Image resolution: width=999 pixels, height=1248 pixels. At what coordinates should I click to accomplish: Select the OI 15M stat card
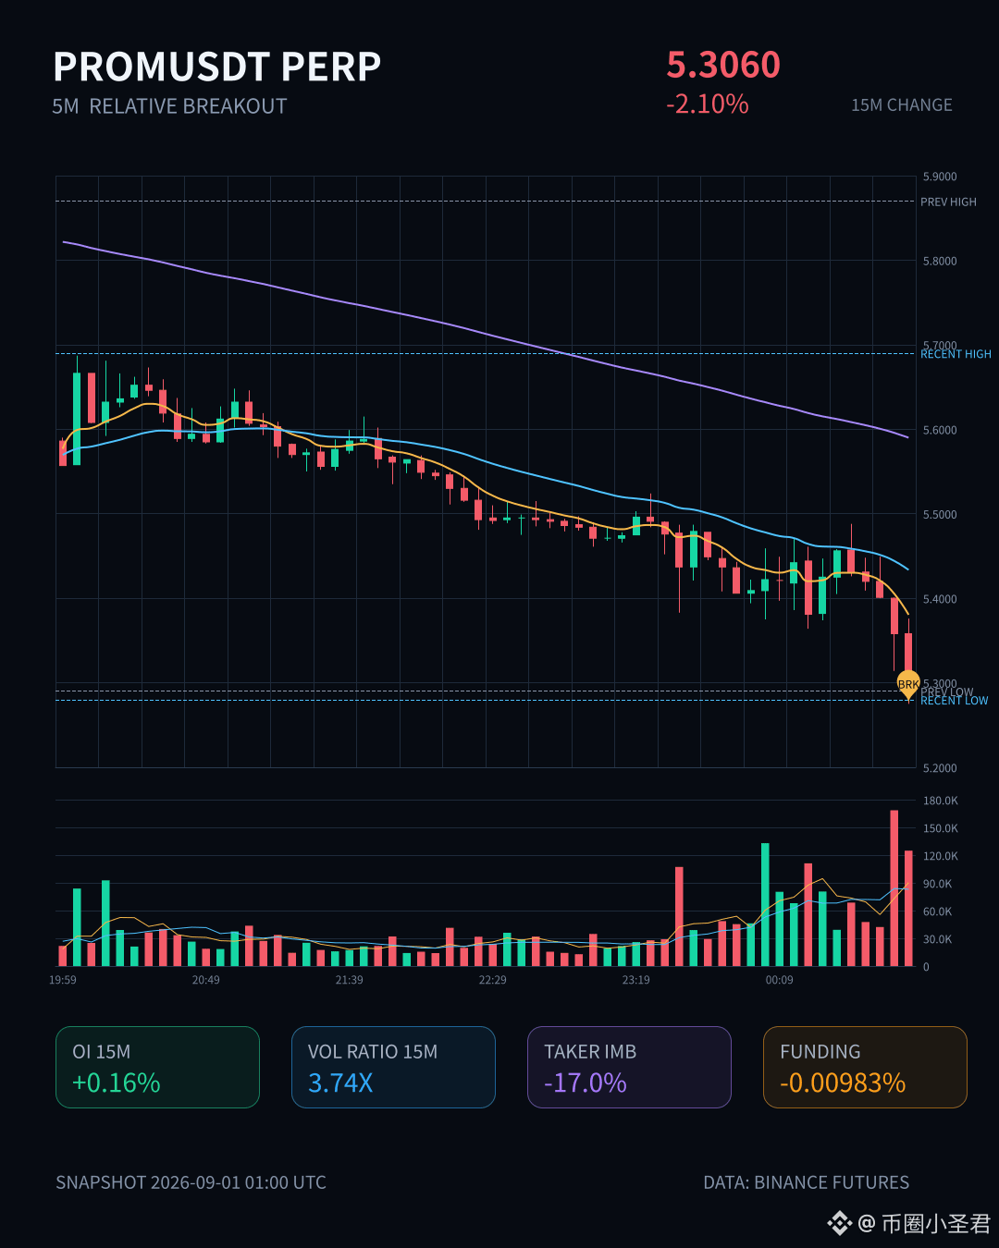coord(157,1067)
